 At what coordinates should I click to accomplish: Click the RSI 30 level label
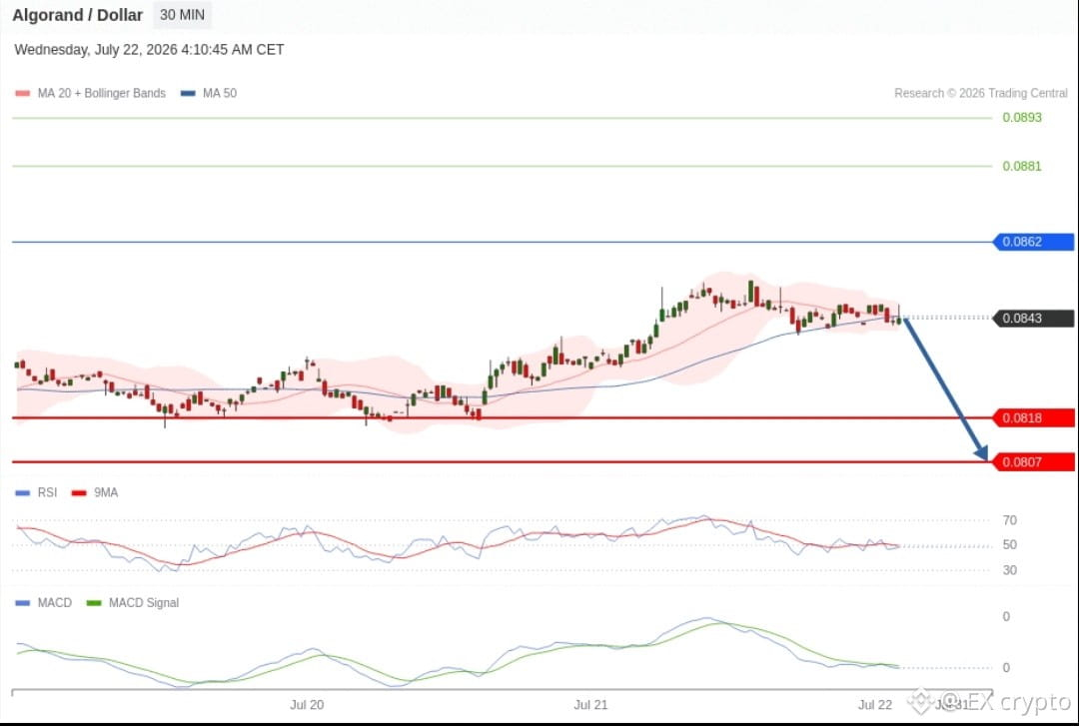point(1009,570)
